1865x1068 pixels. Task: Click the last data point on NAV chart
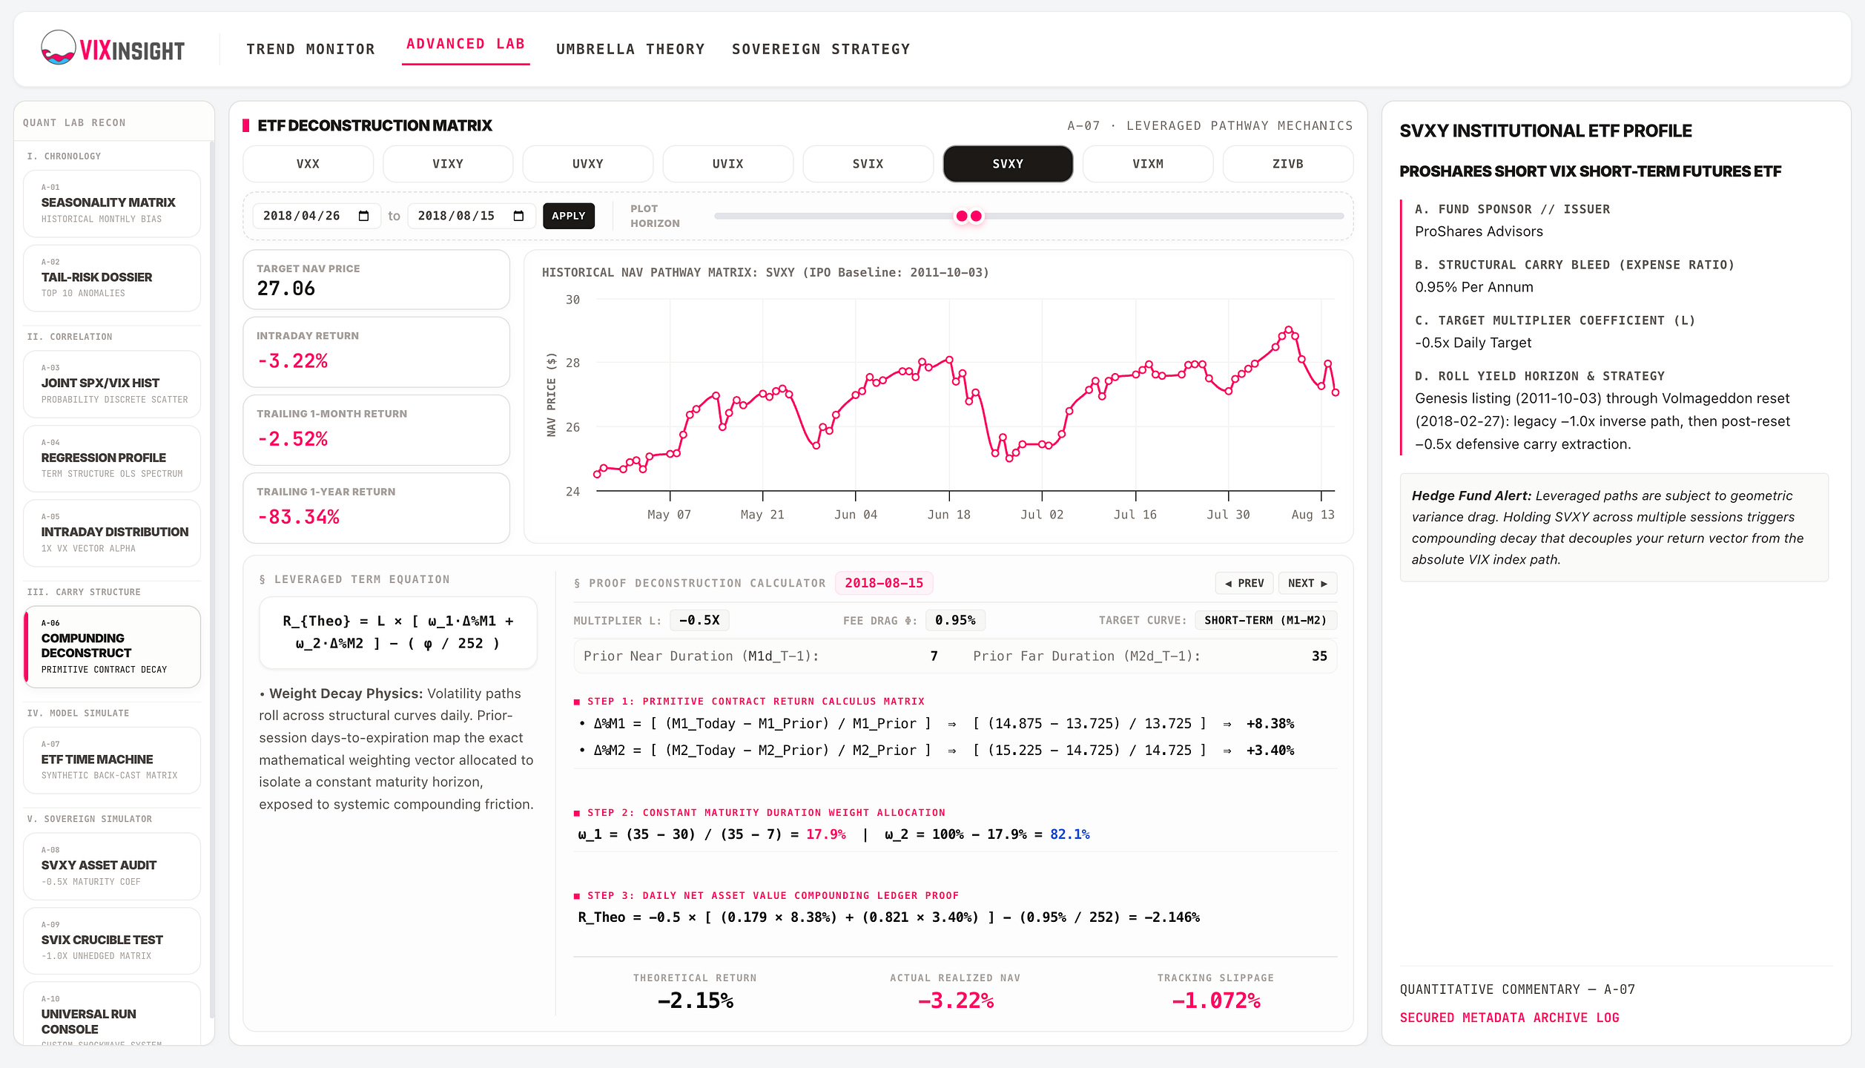(x=1336, y=392)
